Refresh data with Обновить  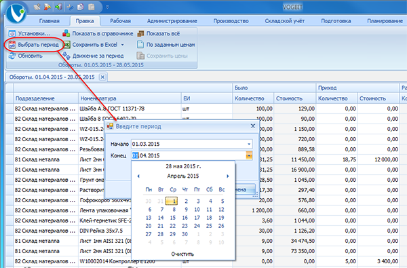26,56
